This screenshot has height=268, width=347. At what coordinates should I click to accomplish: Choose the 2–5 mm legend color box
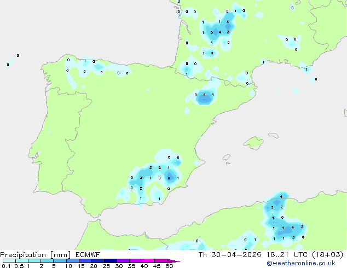(x=47, y=261)
